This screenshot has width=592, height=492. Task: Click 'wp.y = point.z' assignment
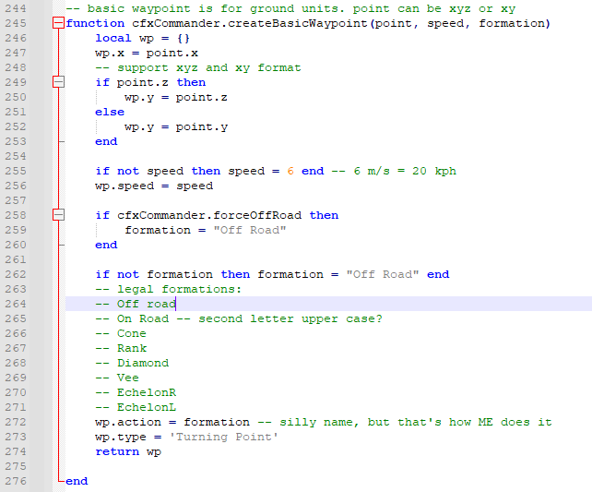coord(176,97)
